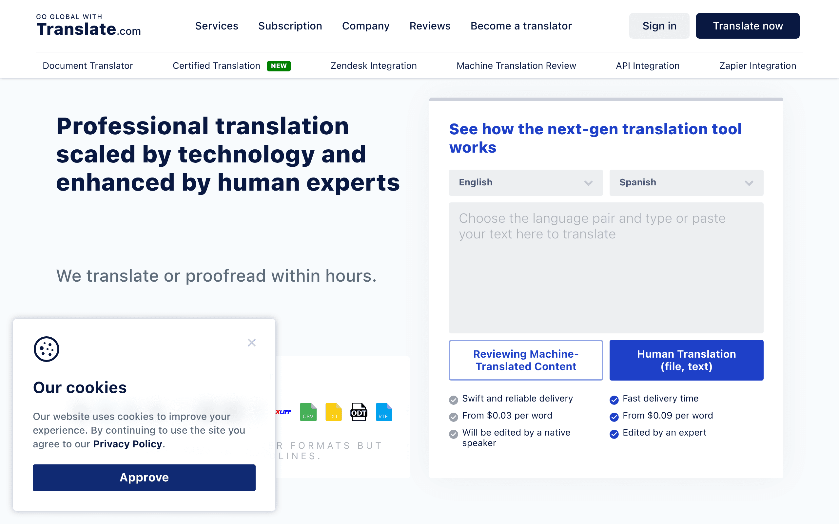Click the 'Fast delivery time' text

tap(660, 399)
